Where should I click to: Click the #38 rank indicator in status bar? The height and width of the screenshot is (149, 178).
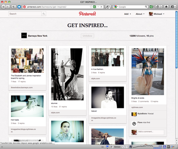coord(160,146)
